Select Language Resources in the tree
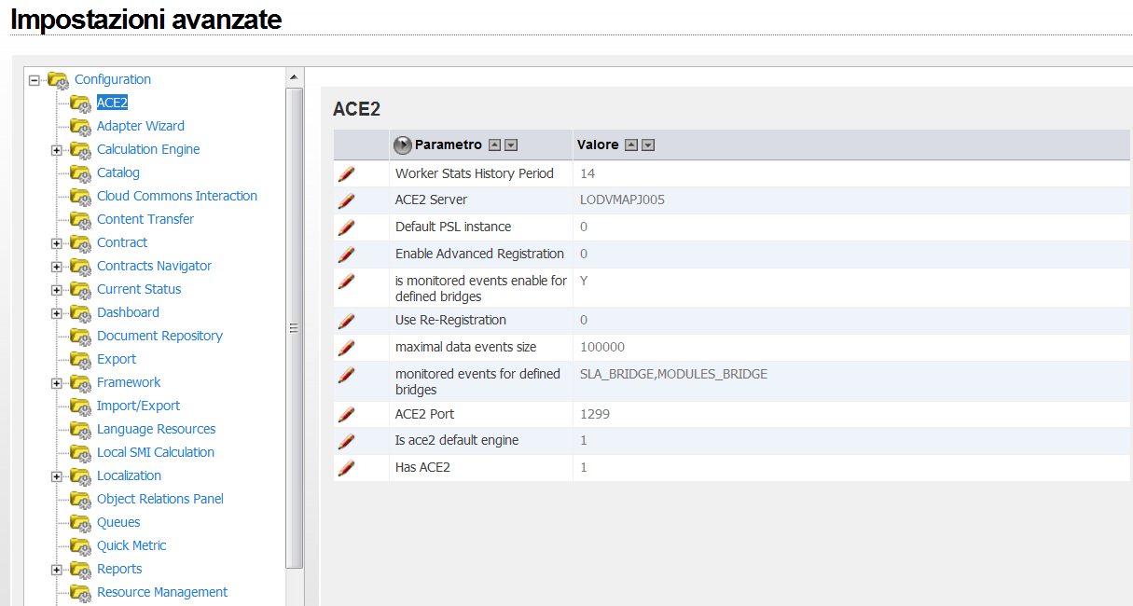This screenshot has width=1133, height=606. pos(156,429)
